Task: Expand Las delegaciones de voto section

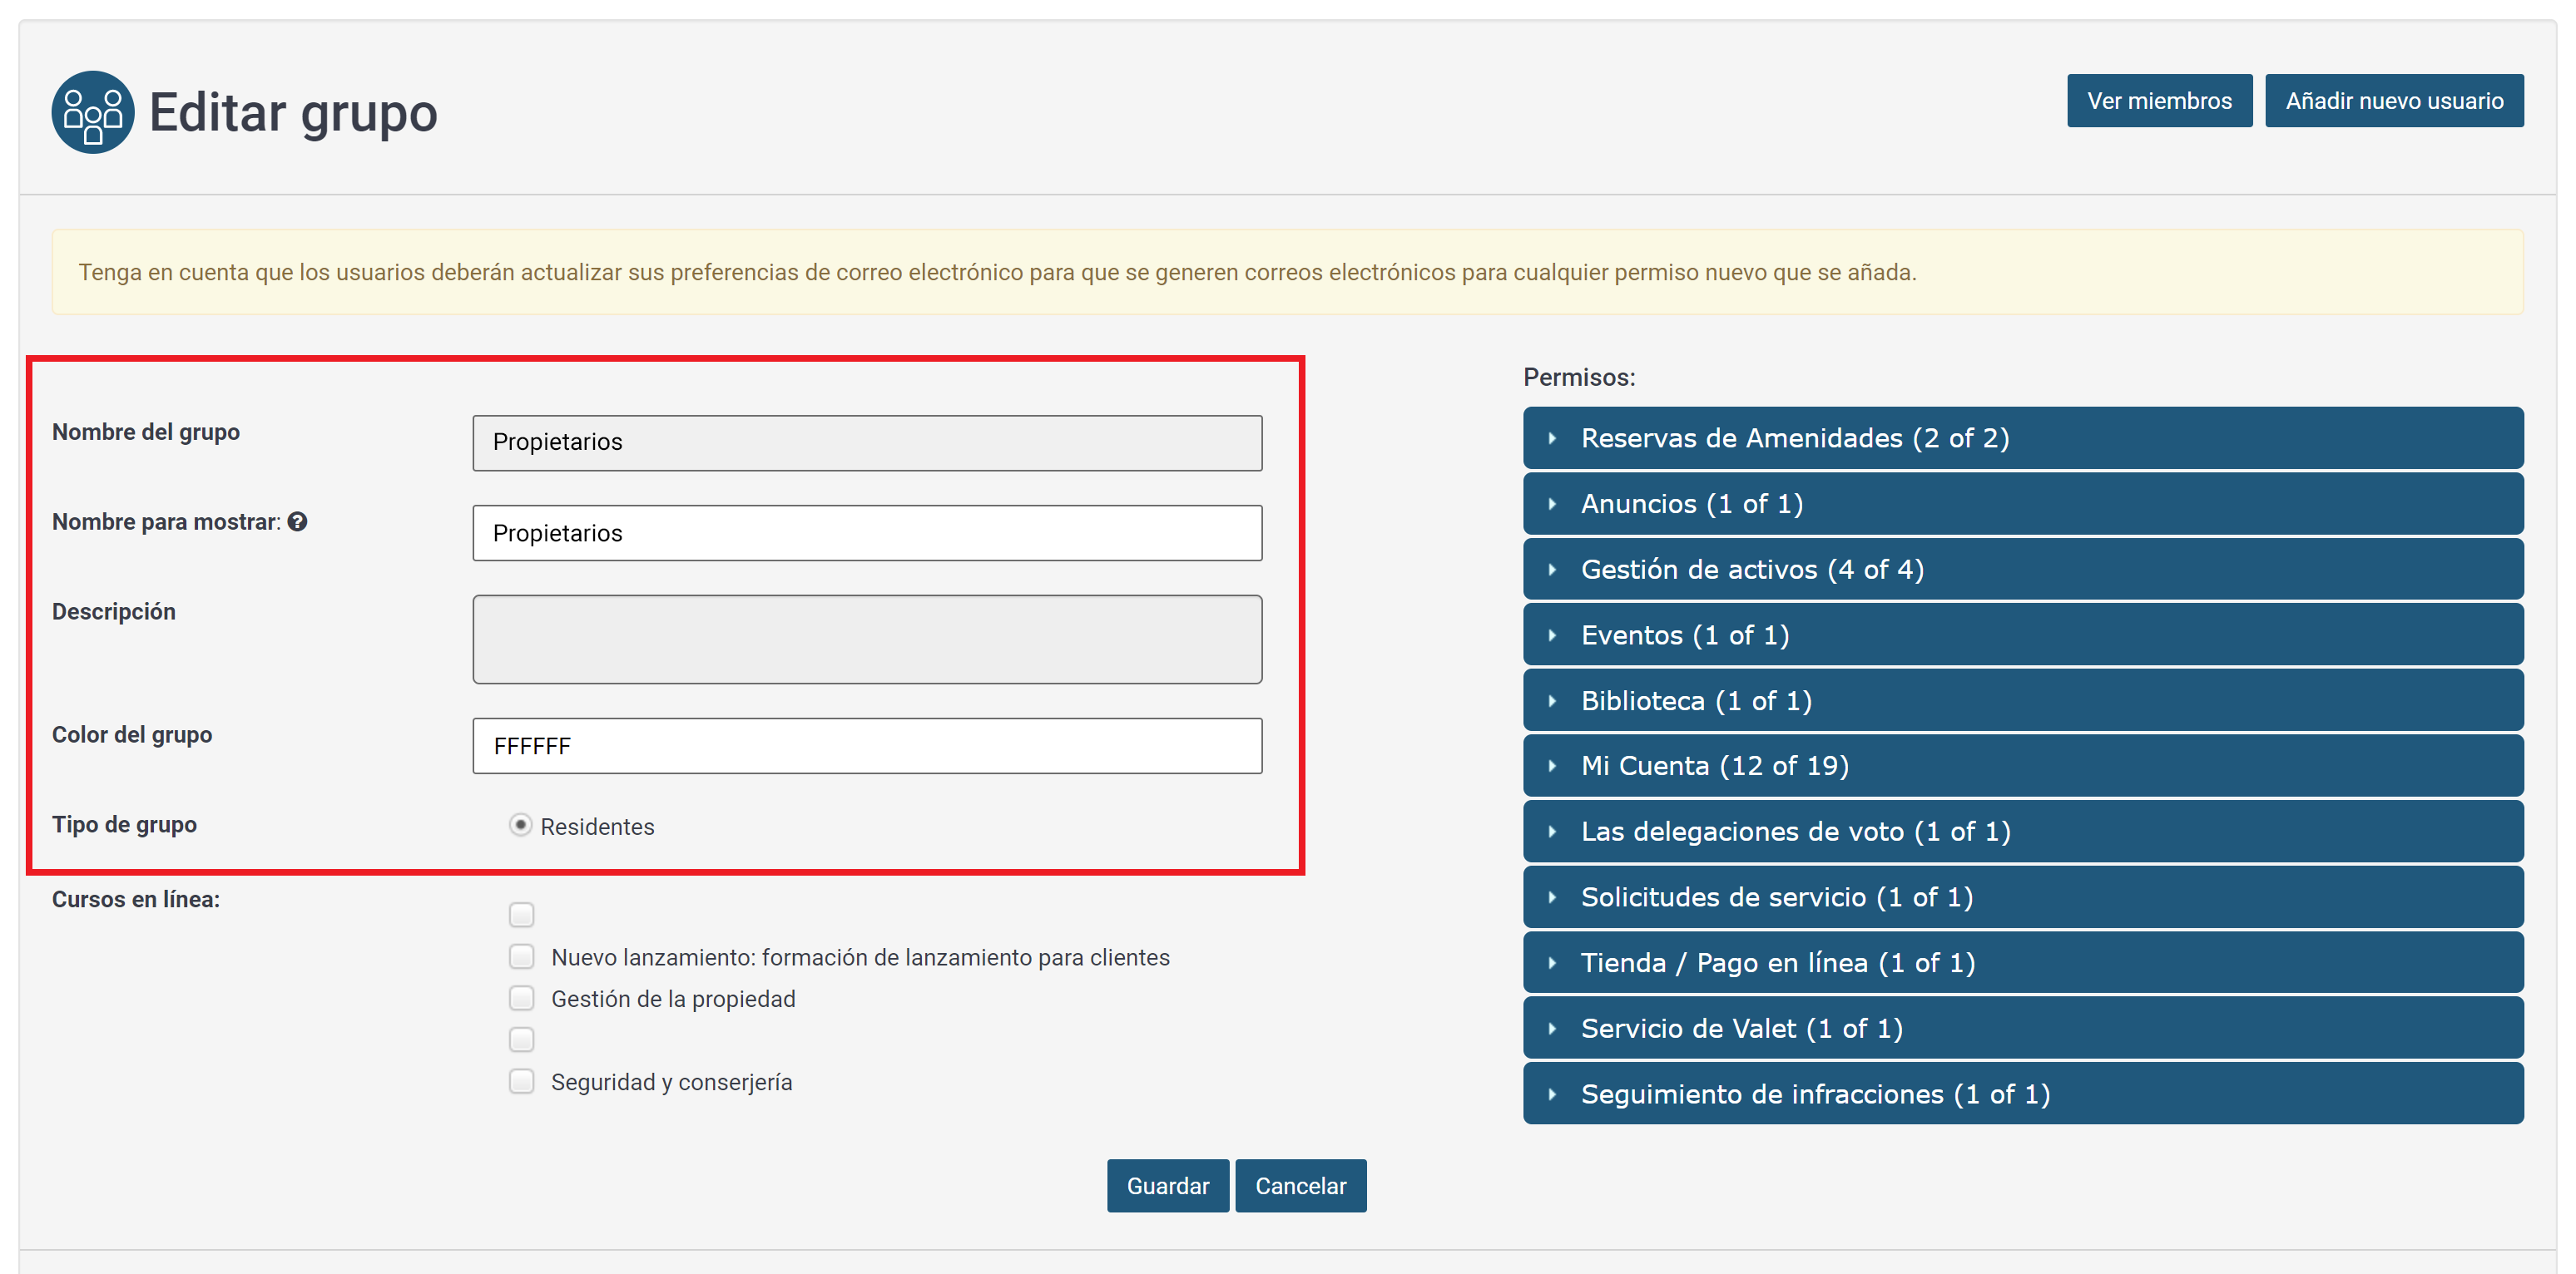Action: (2022, 832)
